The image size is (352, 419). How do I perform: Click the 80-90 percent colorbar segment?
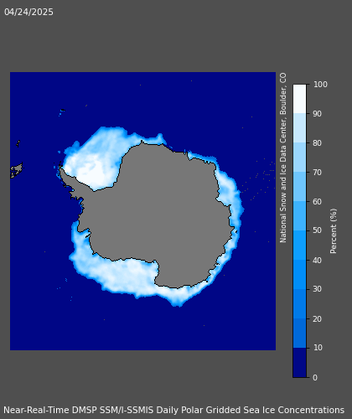coord(300,127)
